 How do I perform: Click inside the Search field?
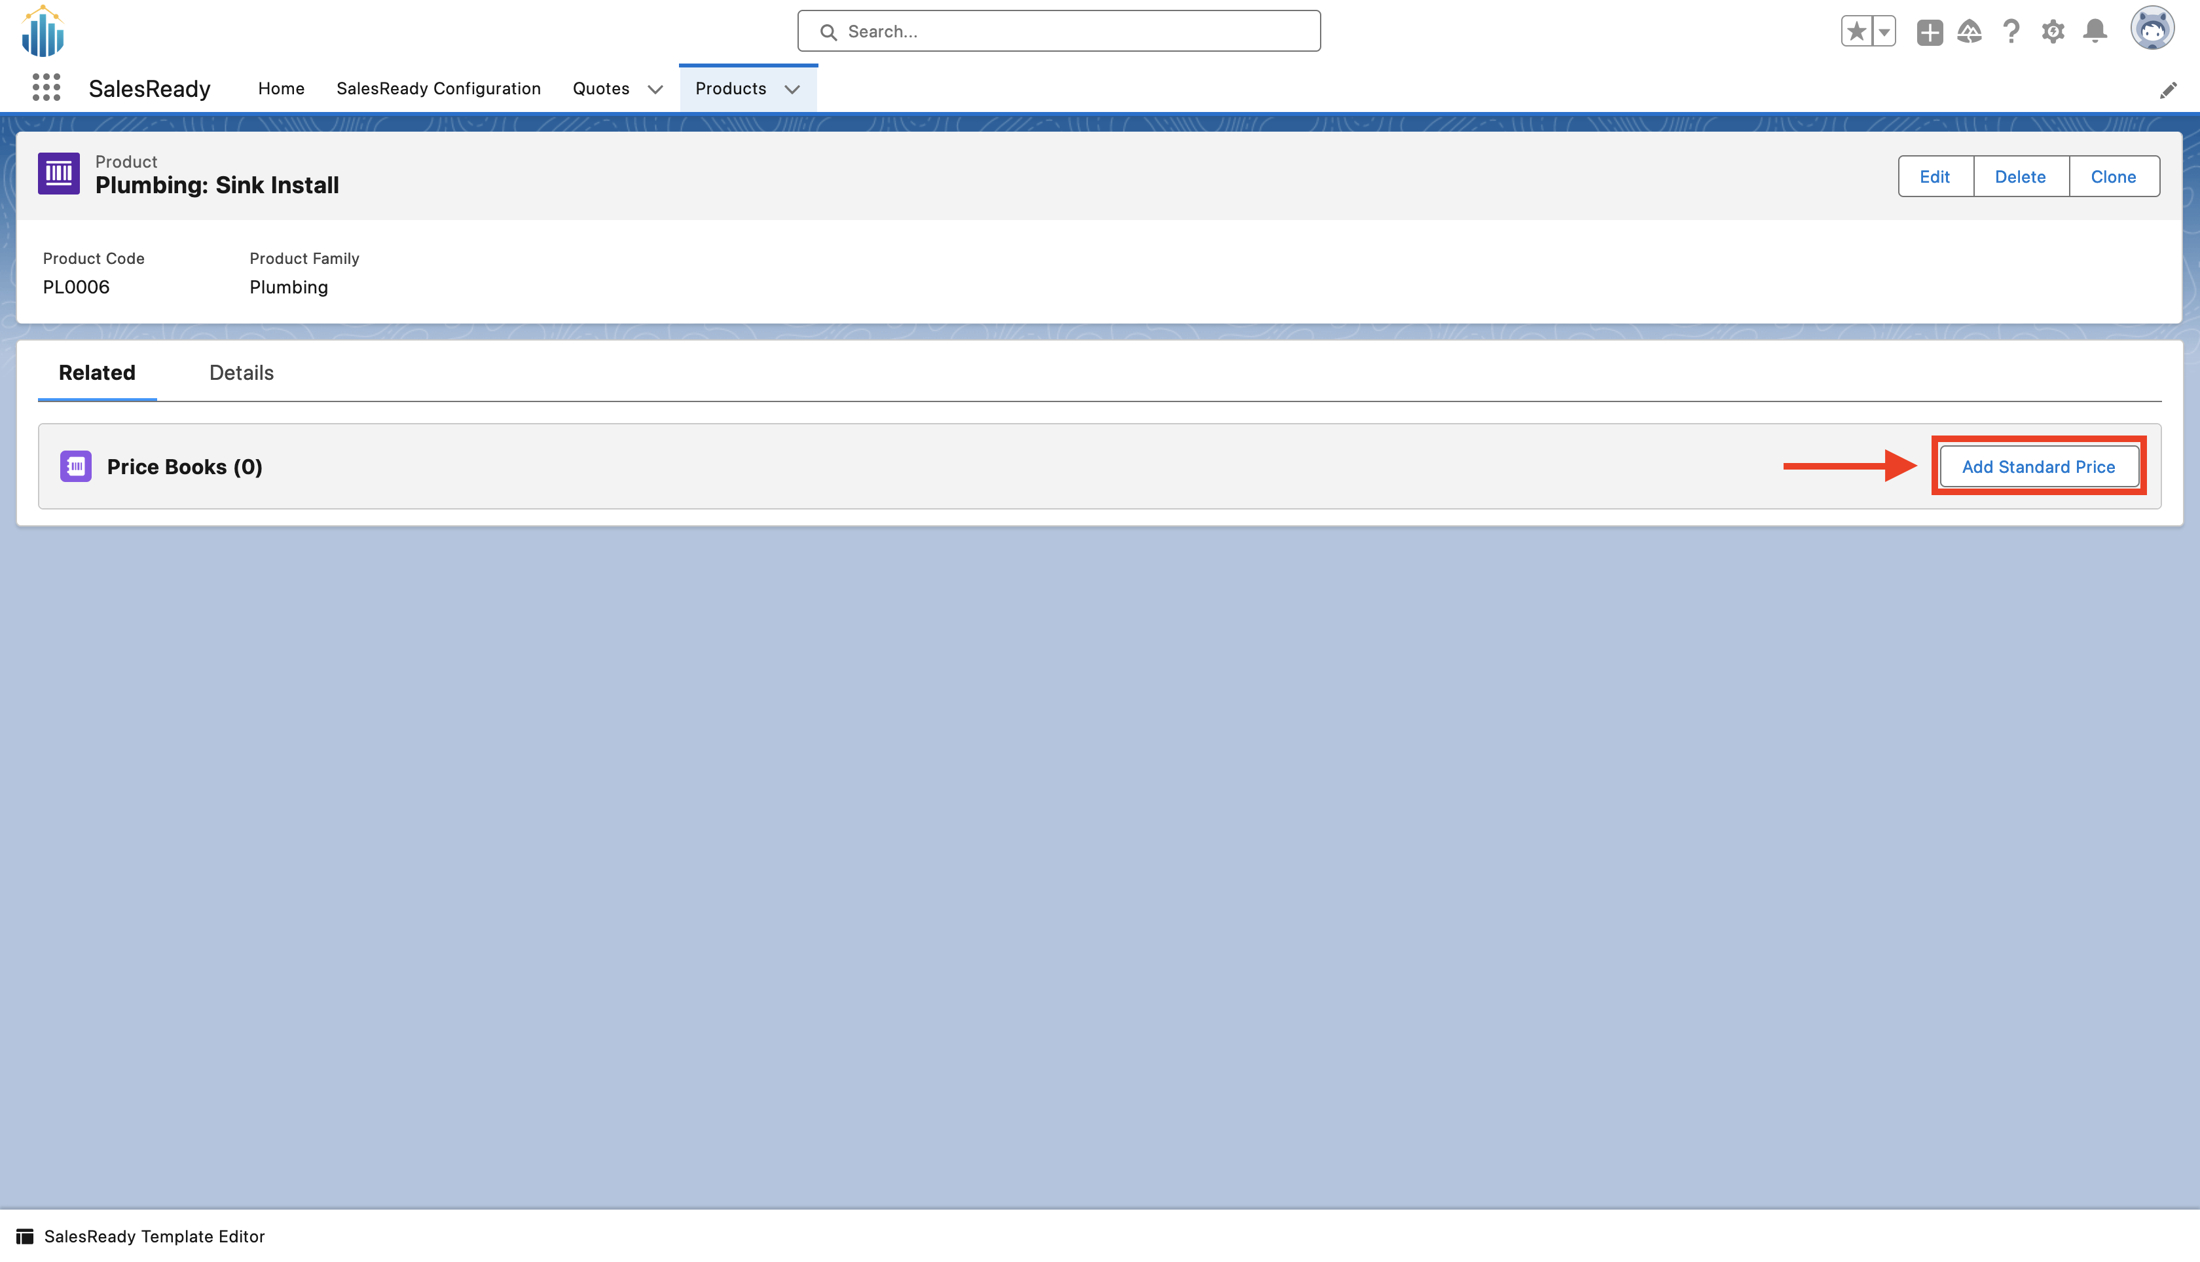coord(1058,31)
